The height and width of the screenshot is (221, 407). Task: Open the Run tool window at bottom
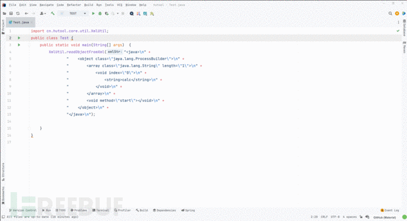coord(47,210)
